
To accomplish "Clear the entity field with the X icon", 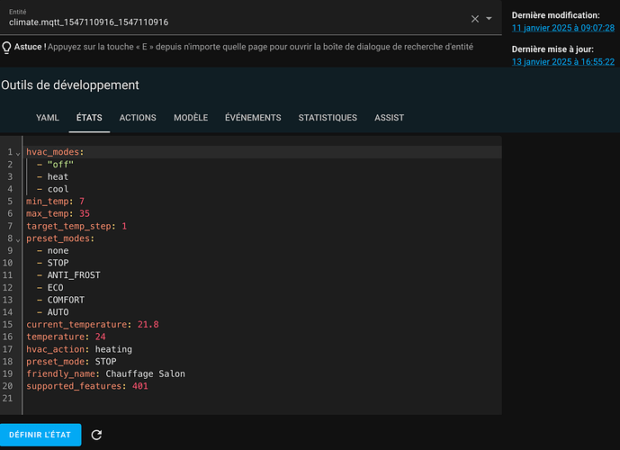I will click(475, 19).
